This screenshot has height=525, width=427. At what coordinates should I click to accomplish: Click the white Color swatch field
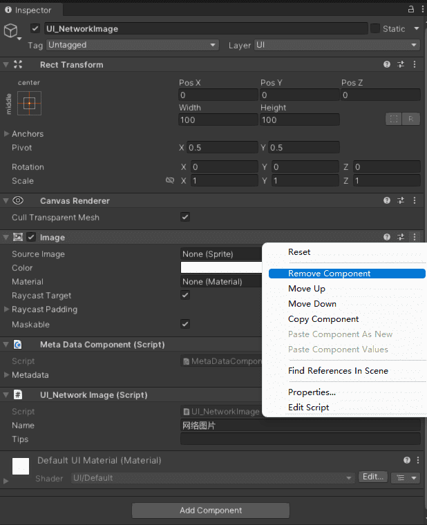(x=221, y=267)
